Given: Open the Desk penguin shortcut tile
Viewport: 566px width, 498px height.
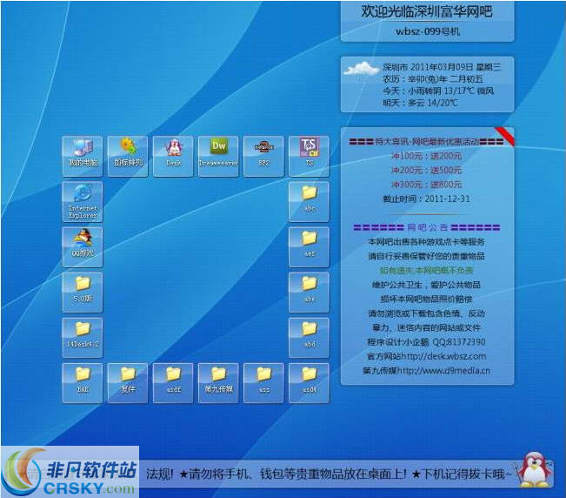Looking at the screenshot, I should coord(173,157).
